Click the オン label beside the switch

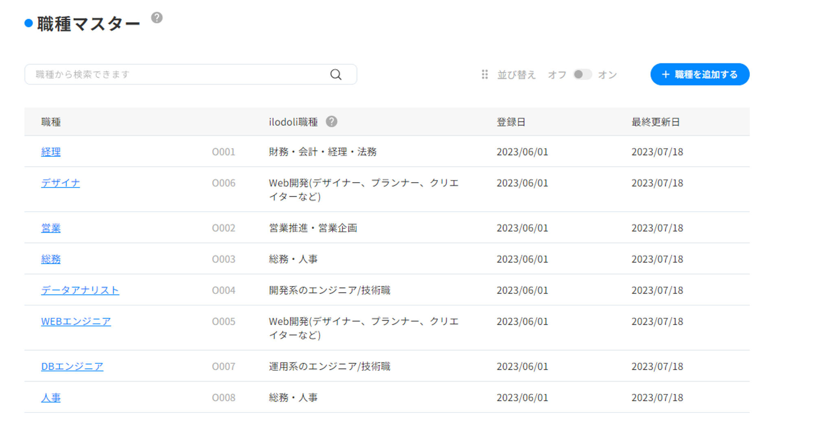[608, 75]
